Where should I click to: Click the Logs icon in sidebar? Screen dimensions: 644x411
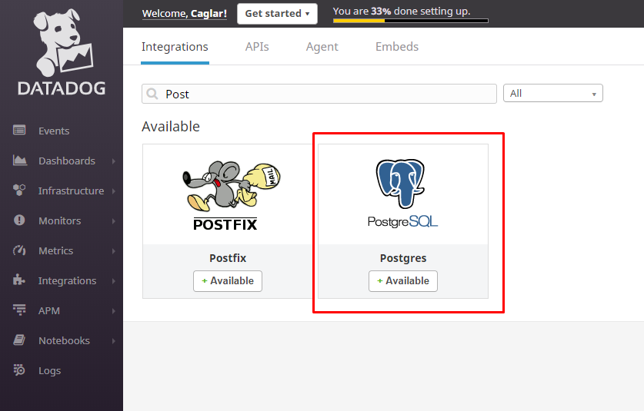[x=19, y=370]
